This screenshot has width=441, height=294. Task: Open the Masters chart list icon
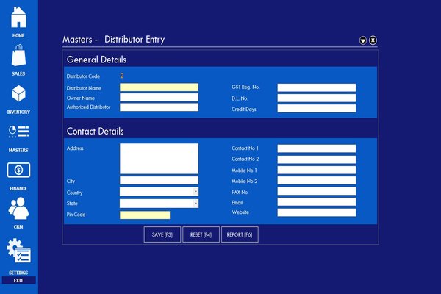[x=18, y=132]
